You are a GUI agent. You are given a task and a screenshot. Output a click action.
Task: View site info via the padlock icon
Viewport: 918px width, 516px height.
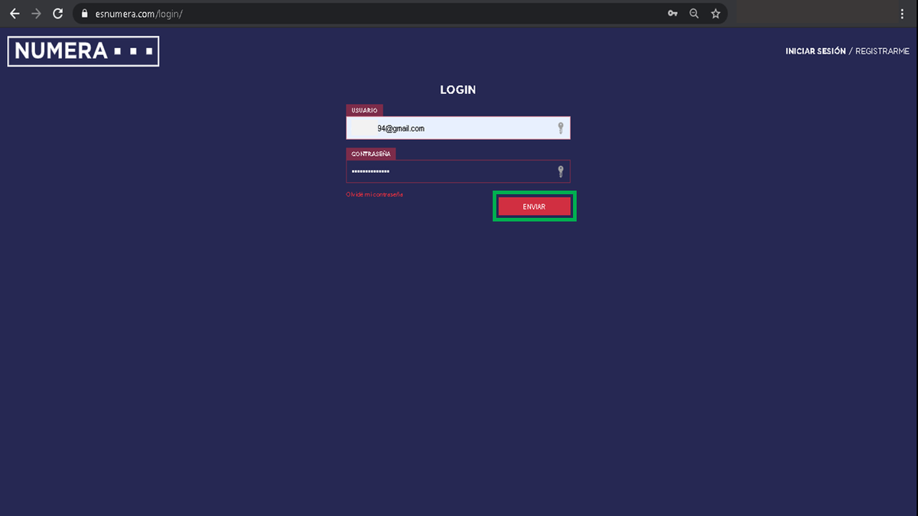point(85,14)
